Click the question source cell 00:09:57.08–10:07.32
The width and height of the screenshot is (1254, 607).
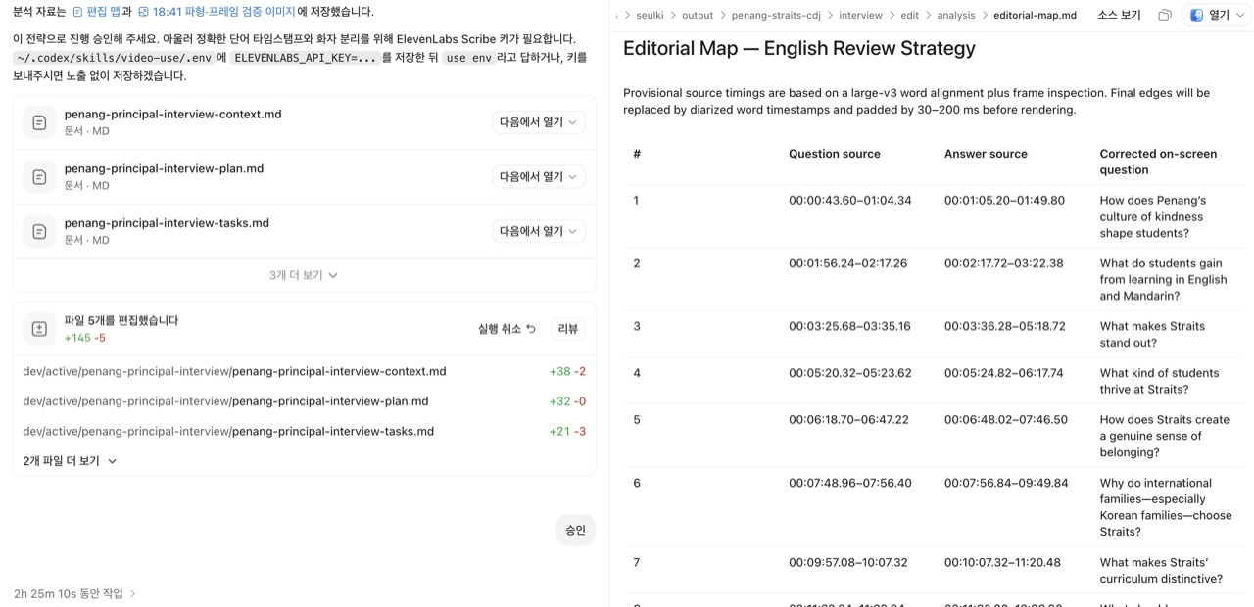pyautogui.click(x=848, y=563)
